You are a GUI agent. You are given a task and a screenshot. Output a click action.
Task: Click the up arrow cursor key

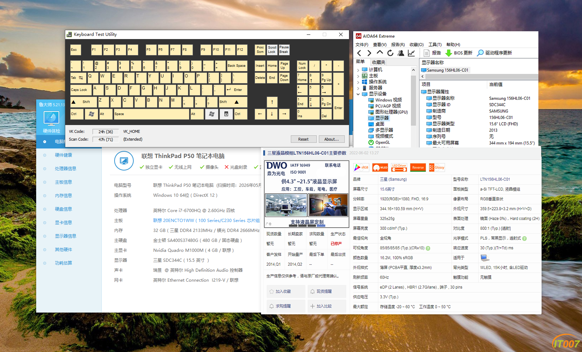coord(272,102)
